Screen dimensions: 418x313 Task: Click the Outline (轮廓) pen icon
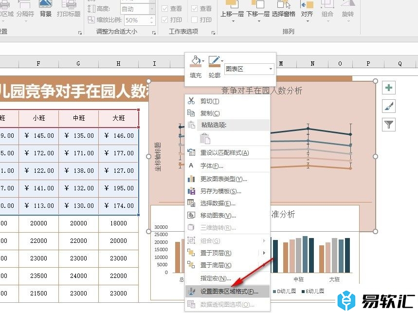point(214,61)
